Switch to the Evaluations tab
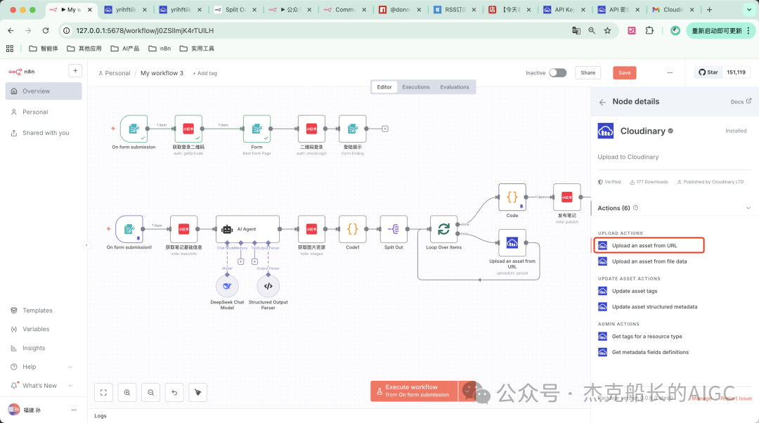Image resolution: width=759 pixels, height=423 pixels. pyautogui.click(x=455, y=87)
